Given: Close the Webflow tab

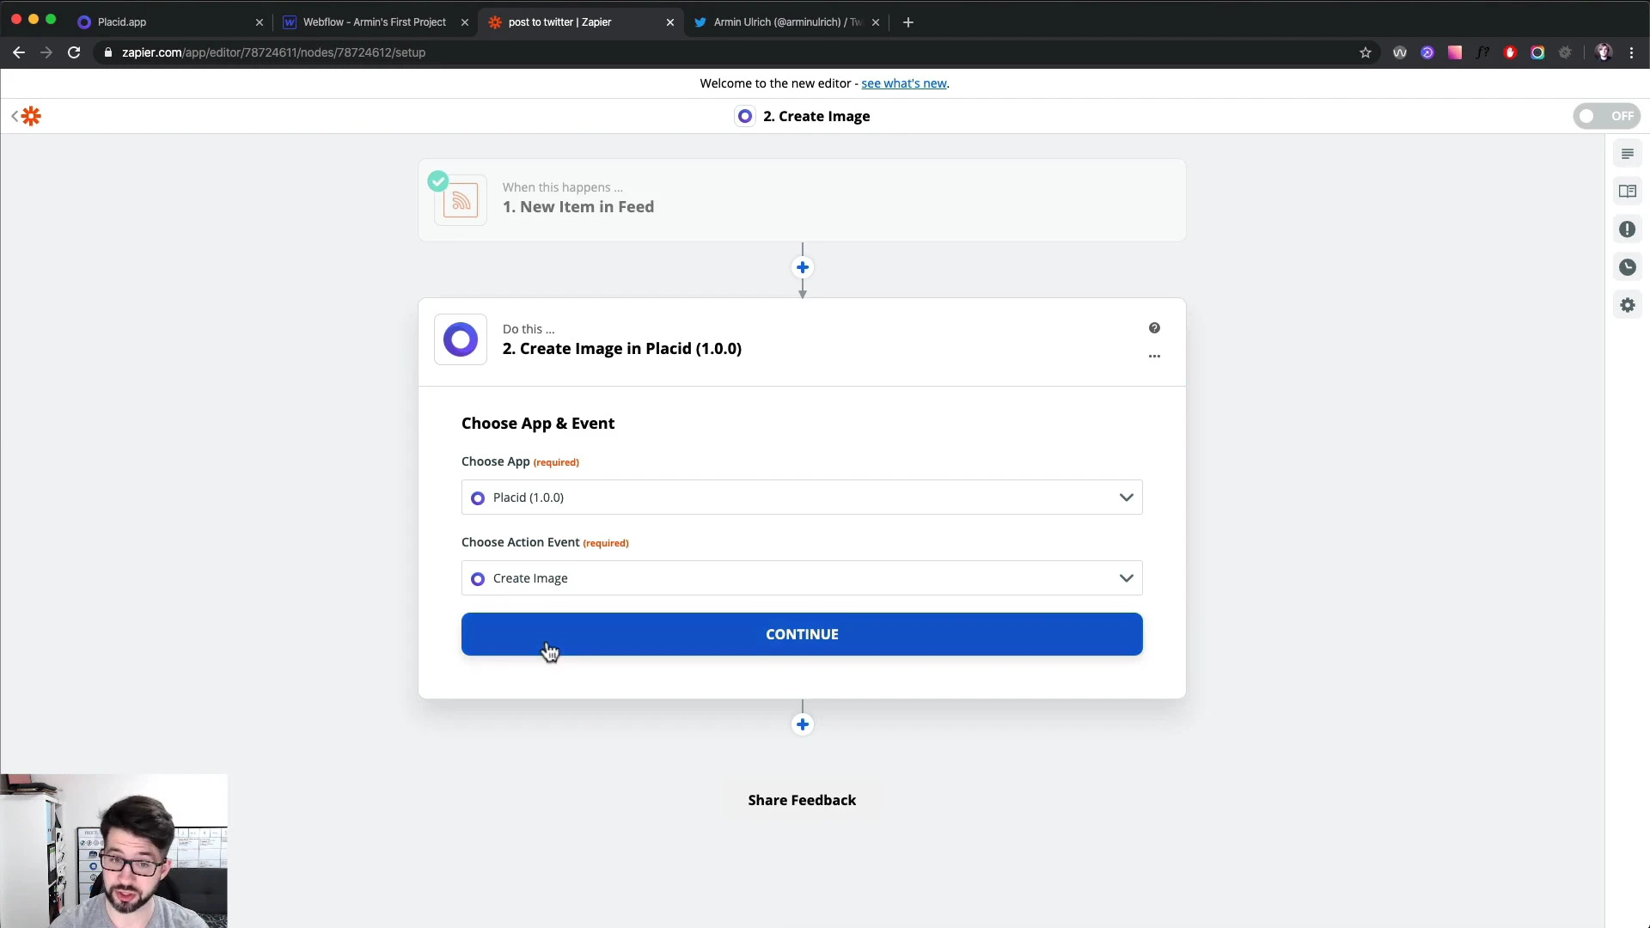Looking at the screenshot, I should (x=465, y=22).
